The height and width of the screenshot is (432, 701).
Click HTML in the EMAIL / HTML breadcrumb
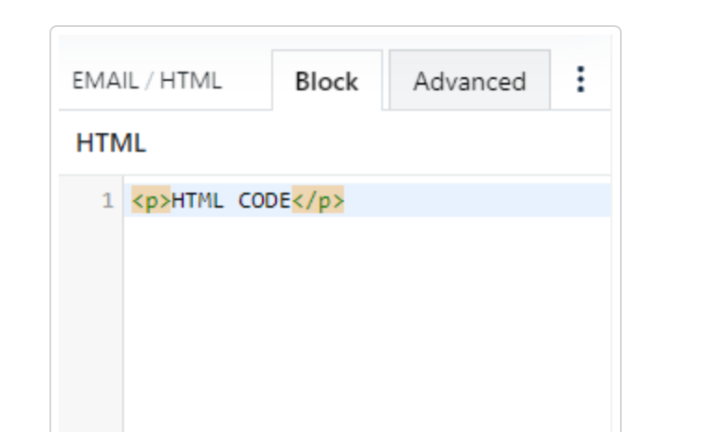tap(191, 81)
